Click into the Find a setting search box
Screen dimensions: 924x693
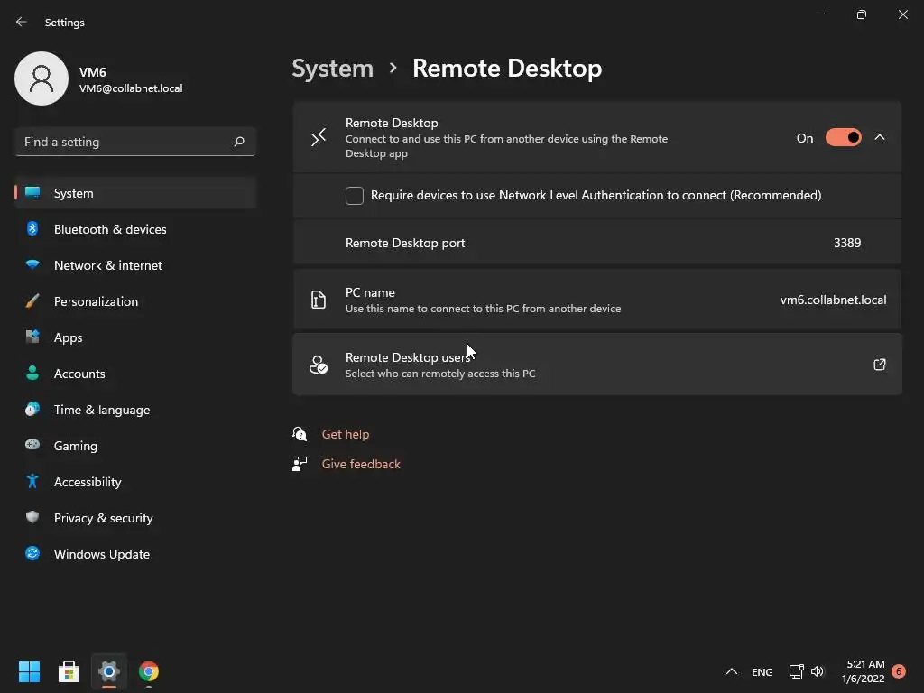point(135,142)
